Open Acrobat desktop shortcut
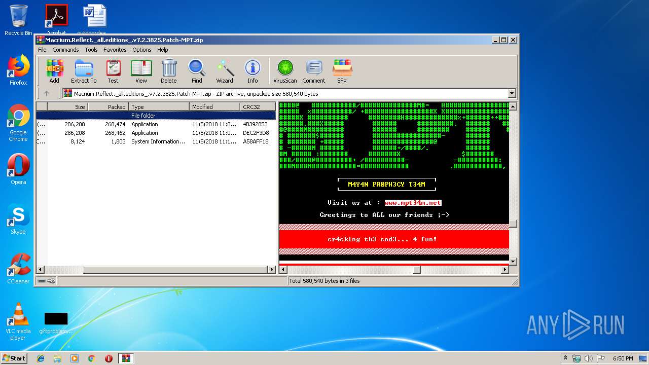This screenshot has width=649, height=365. click(56, 19)
